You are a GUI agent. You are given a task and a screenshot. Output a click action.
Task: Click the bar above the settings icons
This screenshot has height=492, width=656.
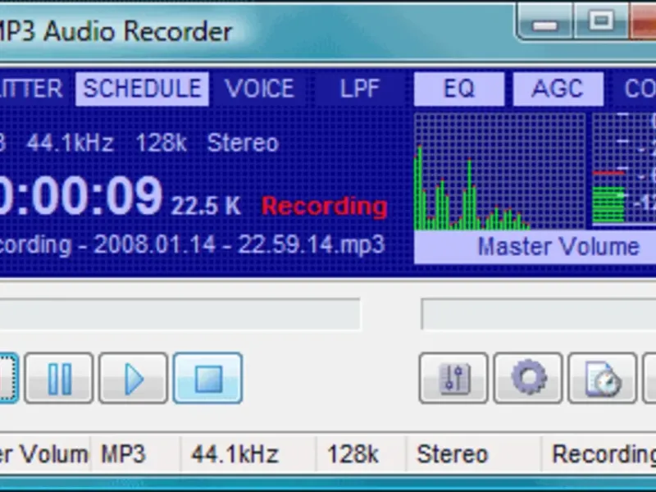(539, 314)
